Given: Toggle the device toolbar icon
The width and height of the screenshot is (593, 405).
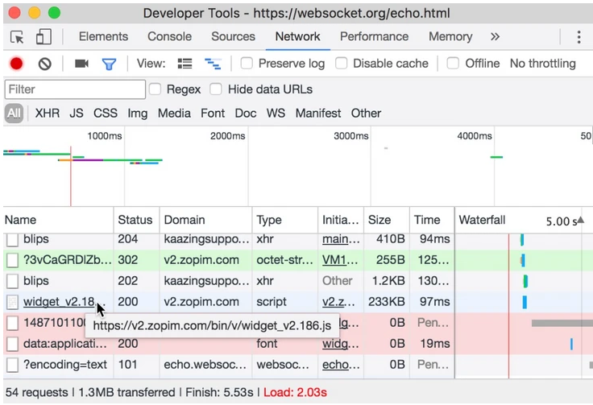Looking at the screenshot, I should click(x=44, y=37).
